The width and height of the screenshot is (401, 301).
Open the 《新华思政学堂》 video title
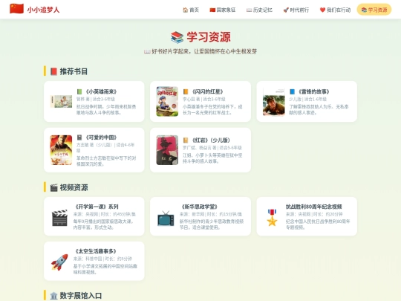click(200, 207)
